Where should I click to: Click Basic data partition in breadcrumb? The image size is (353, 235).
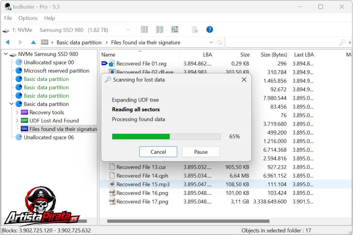click(79, 42)
